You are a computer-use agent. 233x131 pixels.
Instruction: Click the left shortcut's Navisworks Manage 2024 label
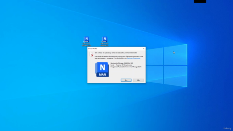pos(87,45)
